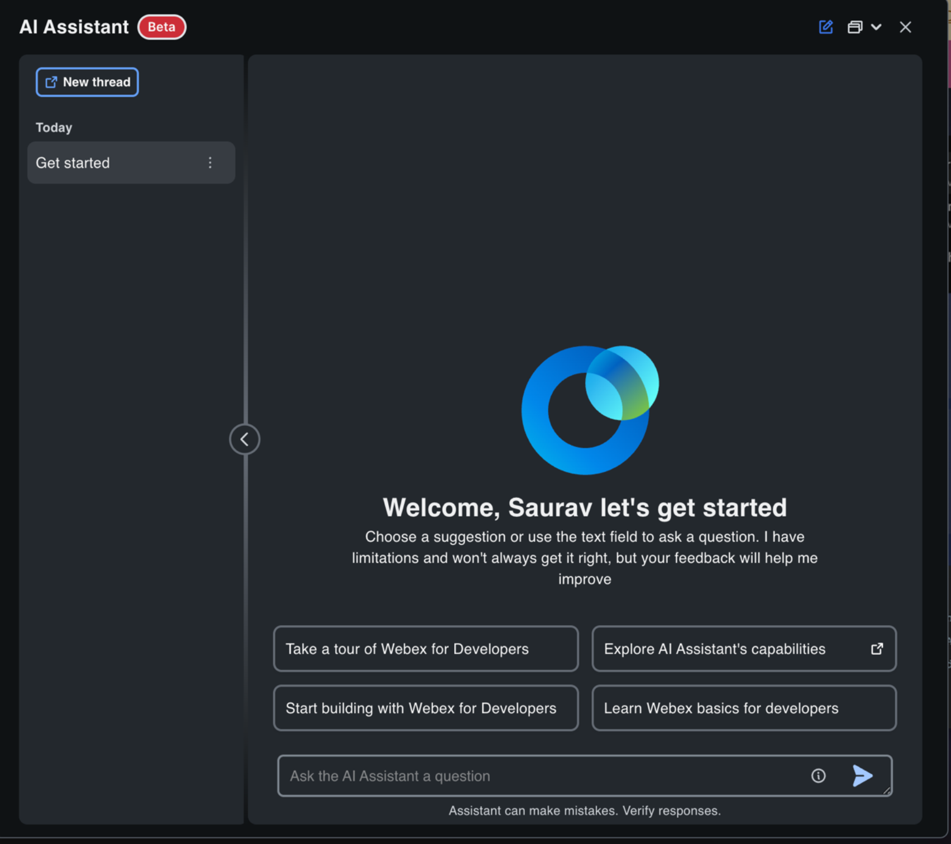Expand the window mode dropdown chevron
This screenshot has height=844, width=951.
click(876, 27)
